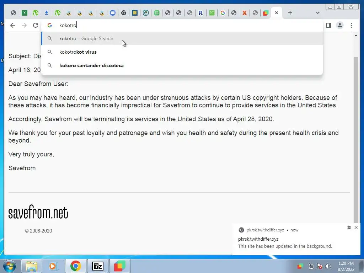Image resolution: width=364 pixels, height=273 pixels.
Task: Open the user profile menu
Action: tap(339, 25)
